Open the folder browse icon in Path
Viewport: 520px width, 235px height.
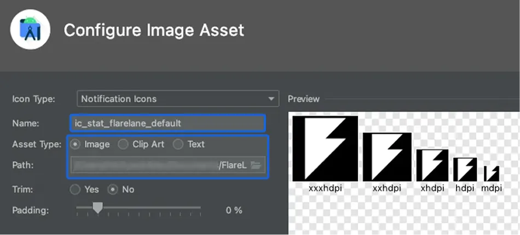tap(256, 165)
